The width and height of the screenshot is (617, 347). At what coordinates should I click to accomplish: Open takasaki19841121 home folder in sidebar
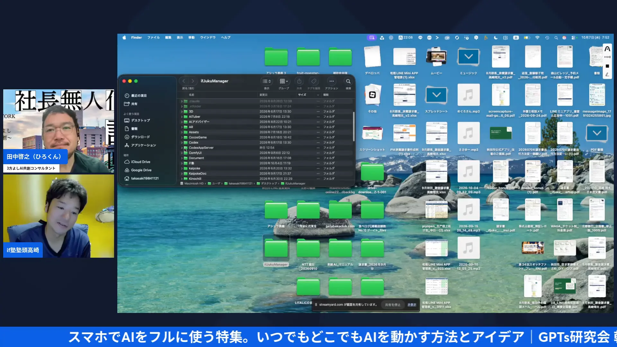(x=141, y=178)
